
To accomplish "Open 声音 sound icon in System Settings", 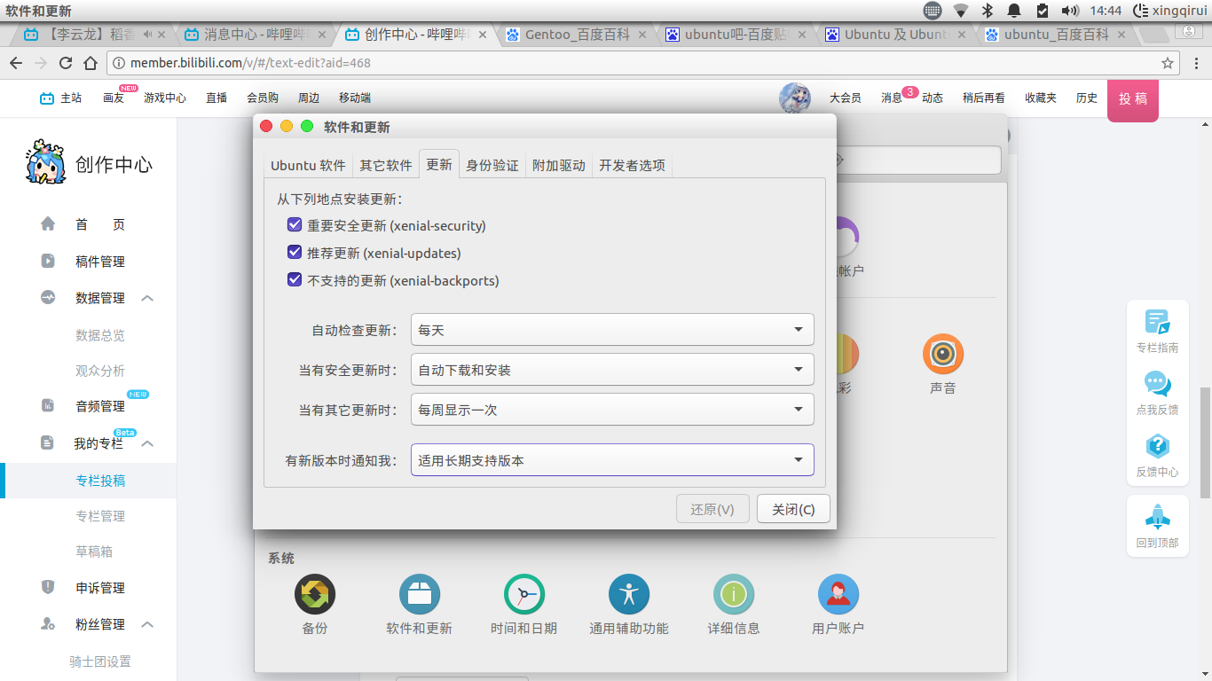I will pos(943,354).
